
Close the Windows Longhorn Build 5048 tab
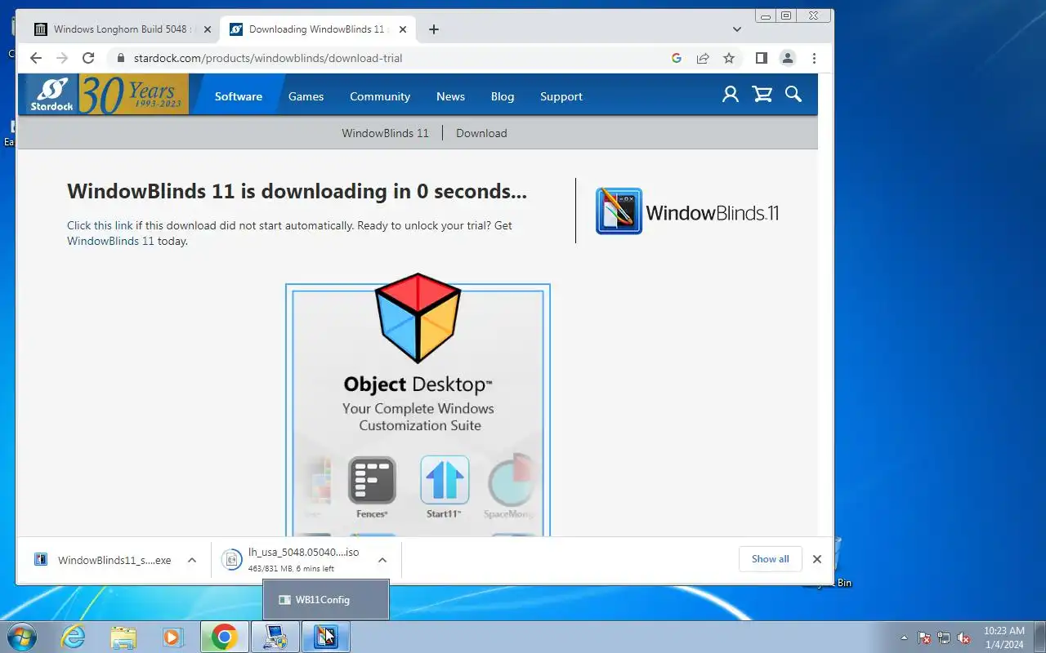(x=207, y=29)
